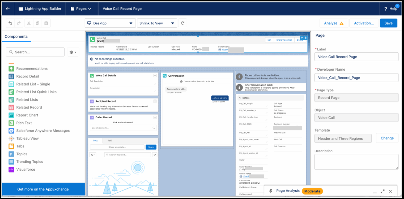Screen dimensions: 404x199
Task: Open the Components tab
Action: 16,37
